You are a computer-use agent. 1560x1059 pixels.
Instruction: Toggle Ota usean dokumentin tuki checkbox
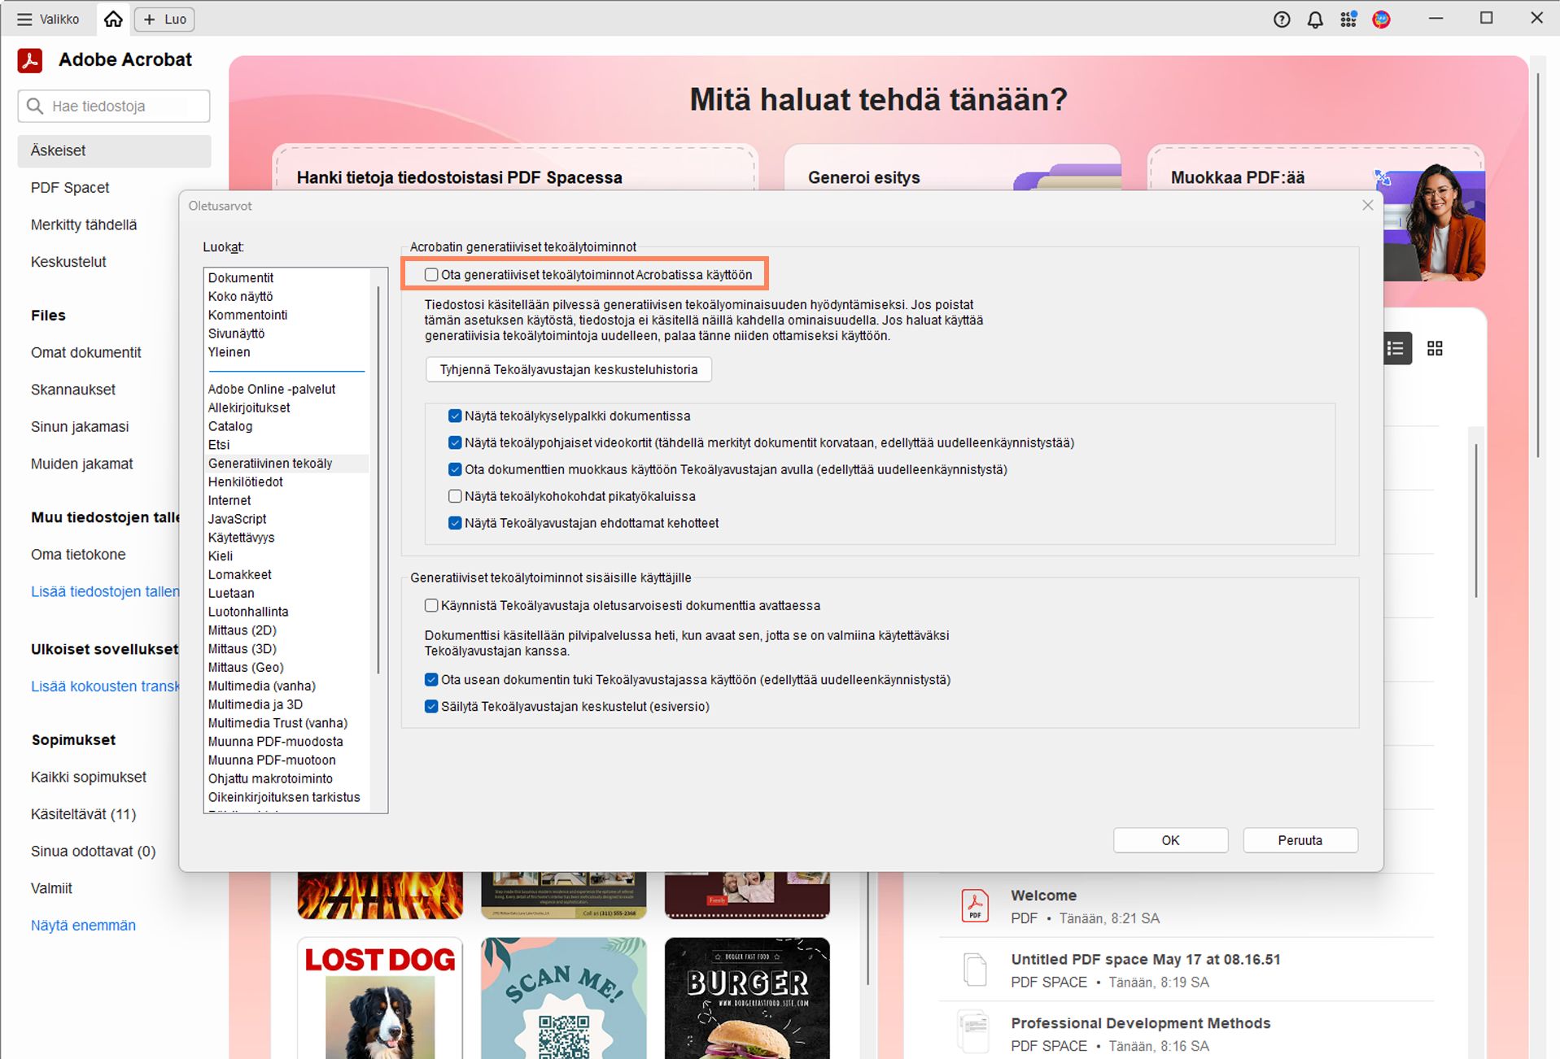[x=431, y=679]
